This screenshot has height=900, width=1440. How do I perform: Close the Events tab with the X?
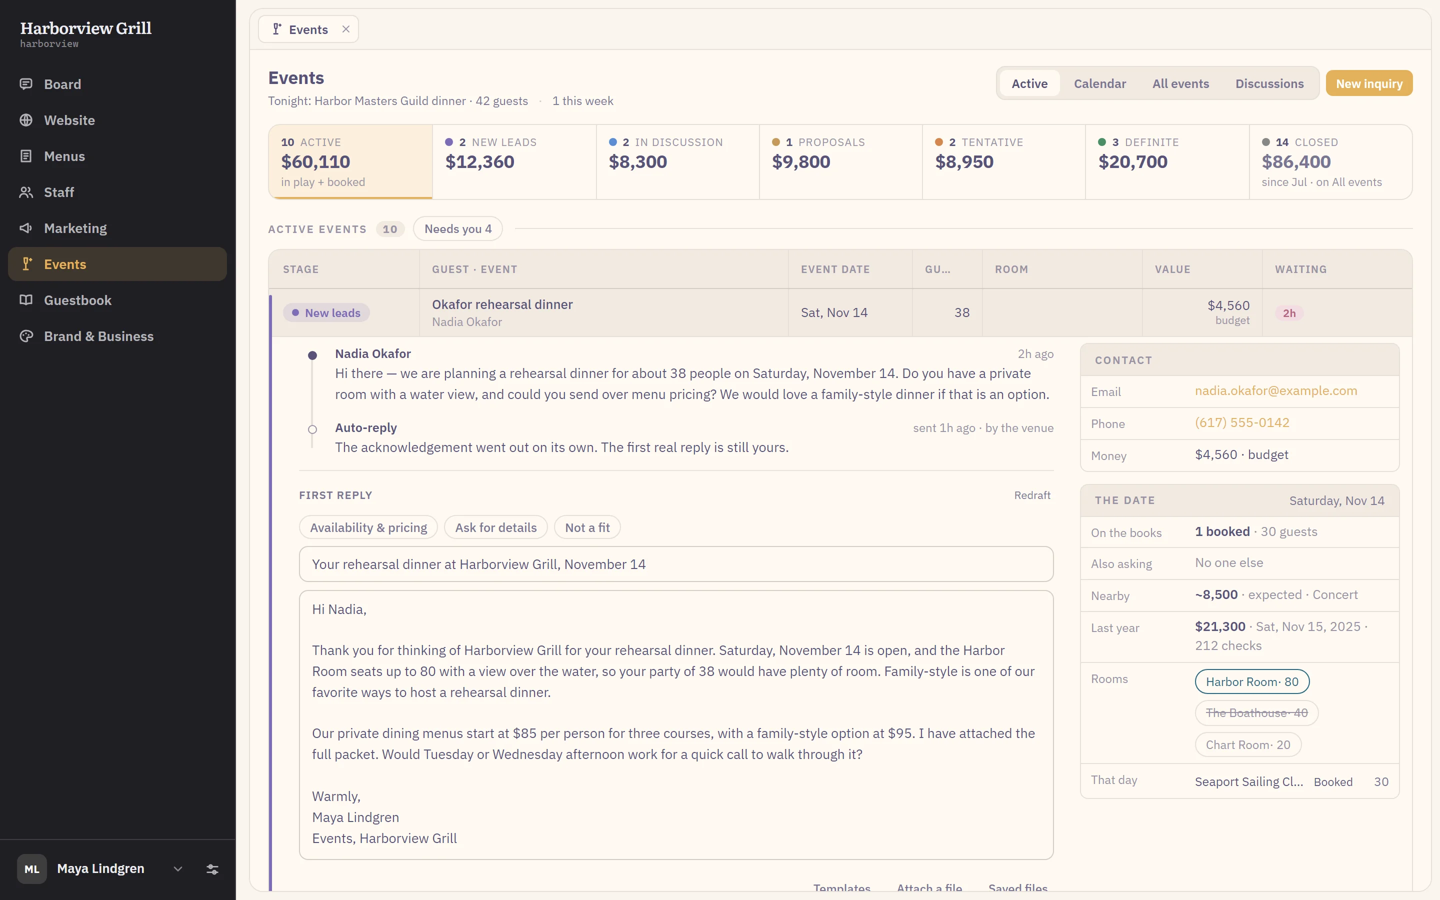point(345,29)
